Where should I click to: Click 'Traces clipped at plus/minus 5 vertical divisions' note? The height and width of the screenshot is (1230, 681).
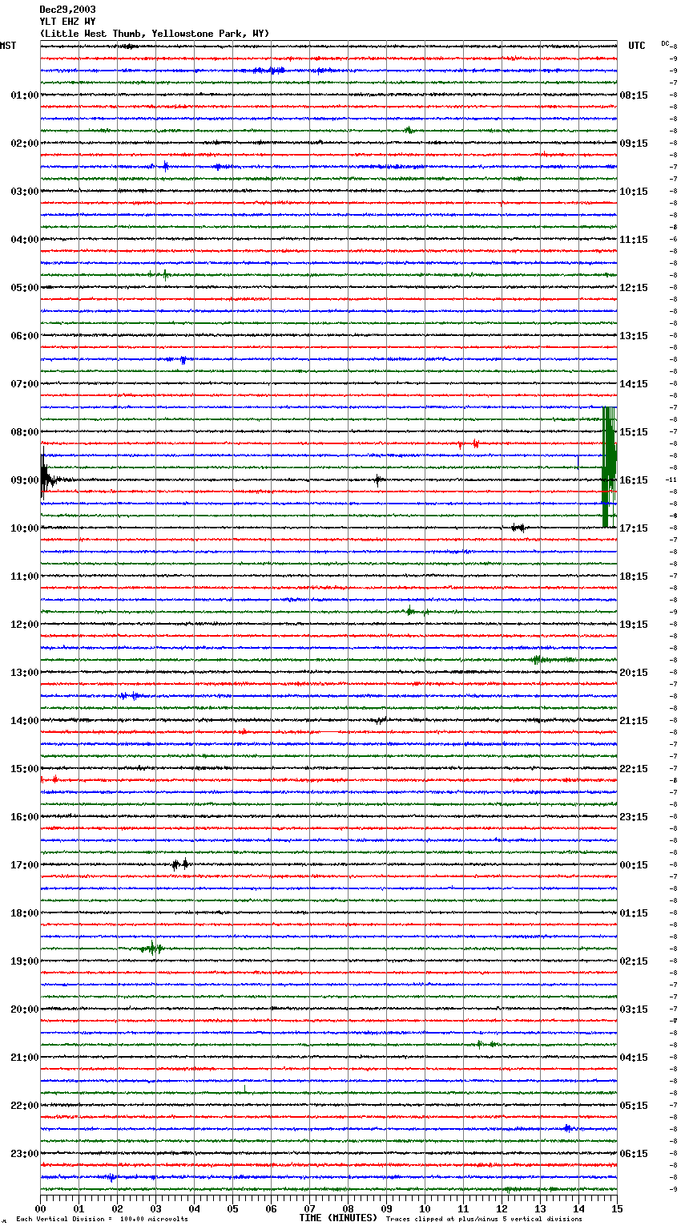(x=484, y=1219)
